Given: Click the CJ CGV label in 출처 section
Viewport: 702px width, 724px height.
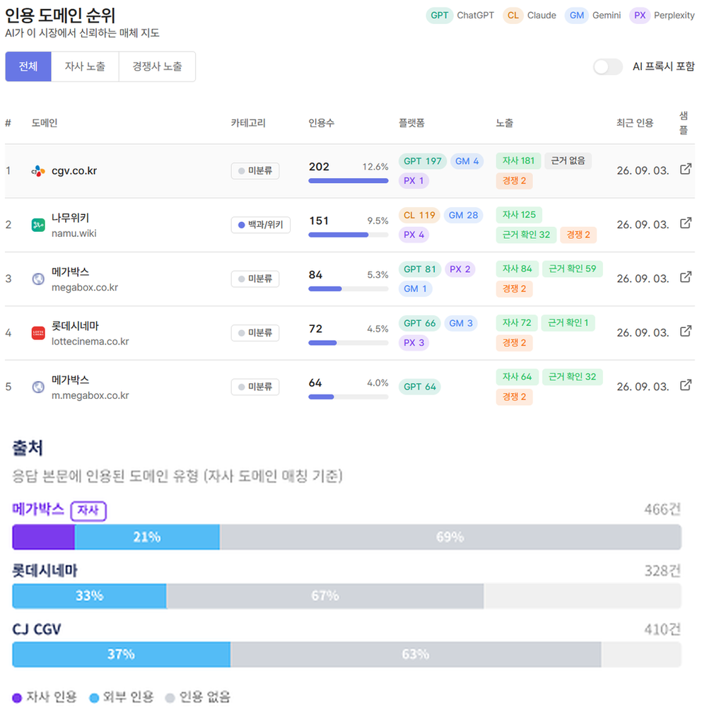Looking at the screenshot, I should click(x=37, y=629).
